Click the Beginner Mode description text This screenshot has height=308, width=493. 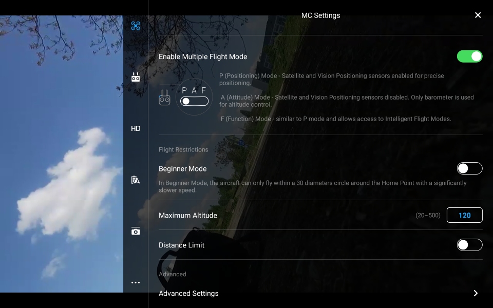coord(313,186)
